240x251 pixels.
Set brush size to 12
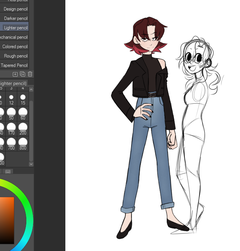(x=11, y=99)
